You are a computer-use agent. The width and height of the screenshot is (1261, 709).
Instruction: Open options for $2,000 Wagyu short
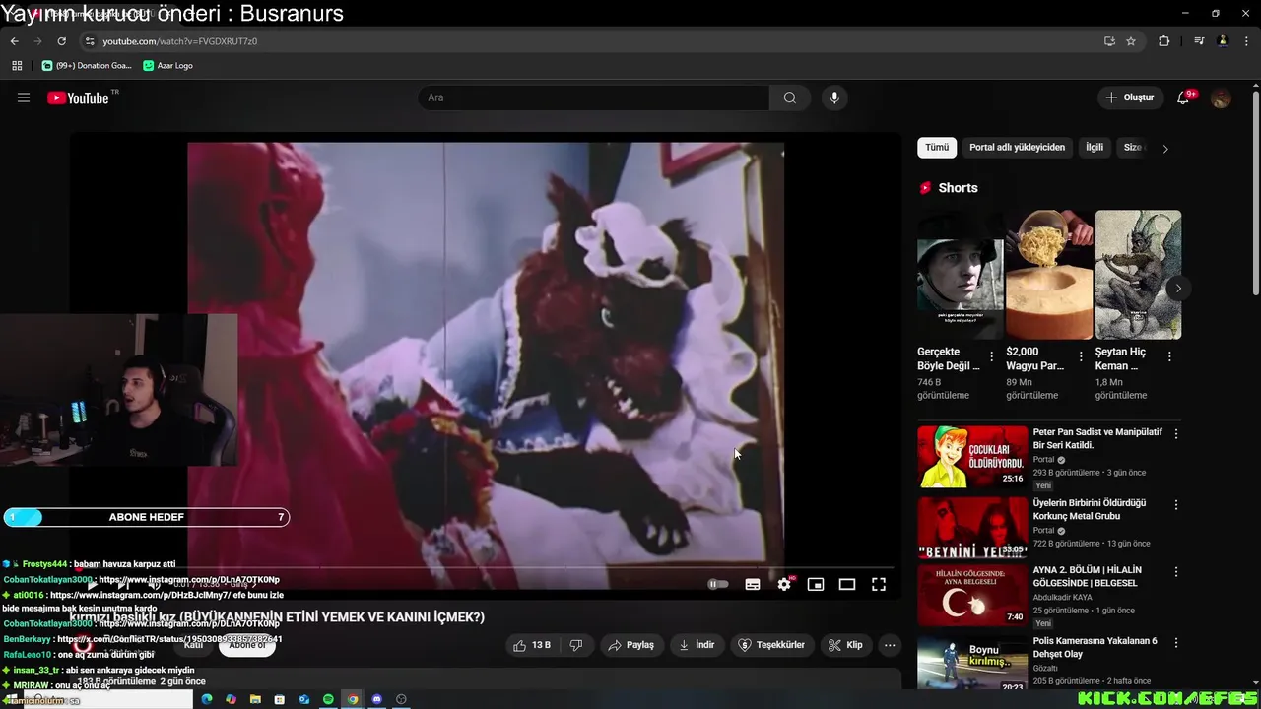point(1081,357)
